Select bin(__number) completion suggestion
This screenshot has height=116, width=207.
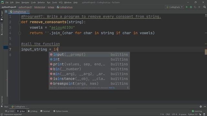coord(89,69)
